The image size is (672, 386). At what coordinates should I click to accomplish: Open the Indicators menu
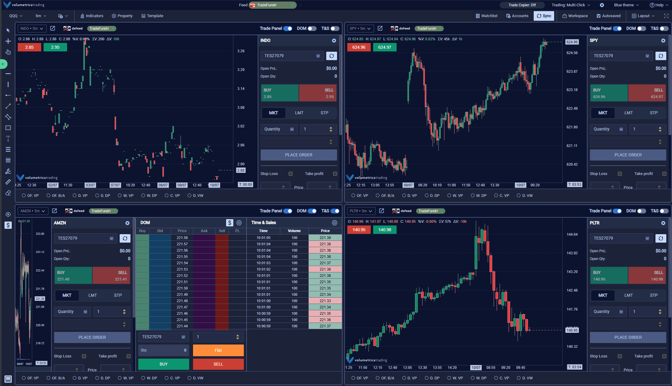[x=92, y=16]
